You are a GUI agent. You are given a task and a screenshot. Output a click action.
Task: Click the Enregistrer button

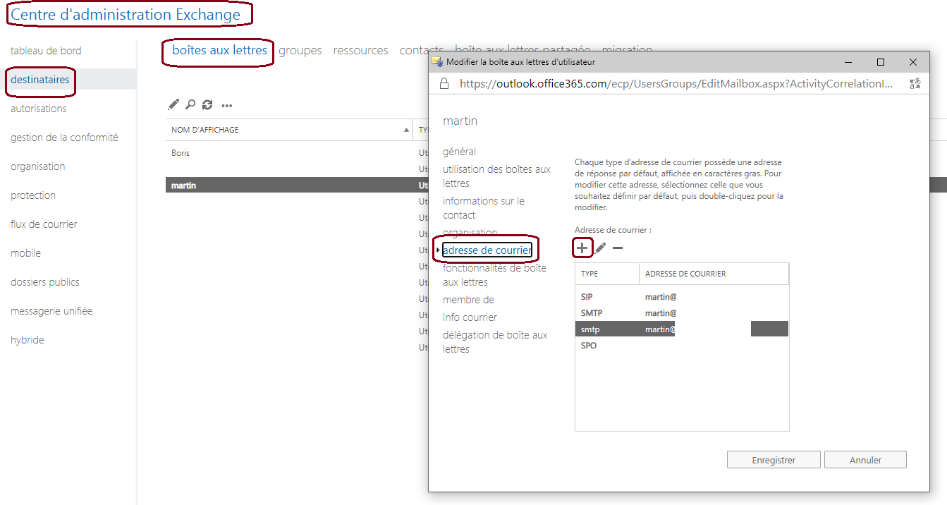pos(774,460)
